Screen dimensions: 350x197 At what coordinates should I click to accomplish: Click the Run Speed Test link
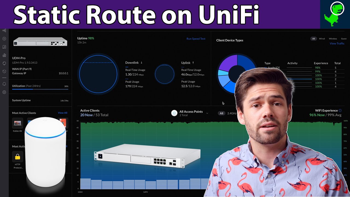196,39
